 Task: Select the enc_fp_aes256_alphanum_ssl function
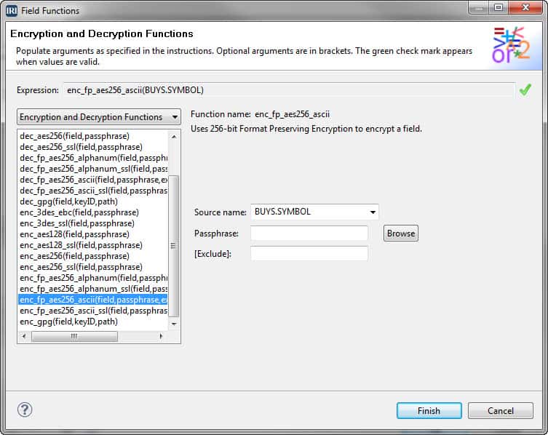93,289
